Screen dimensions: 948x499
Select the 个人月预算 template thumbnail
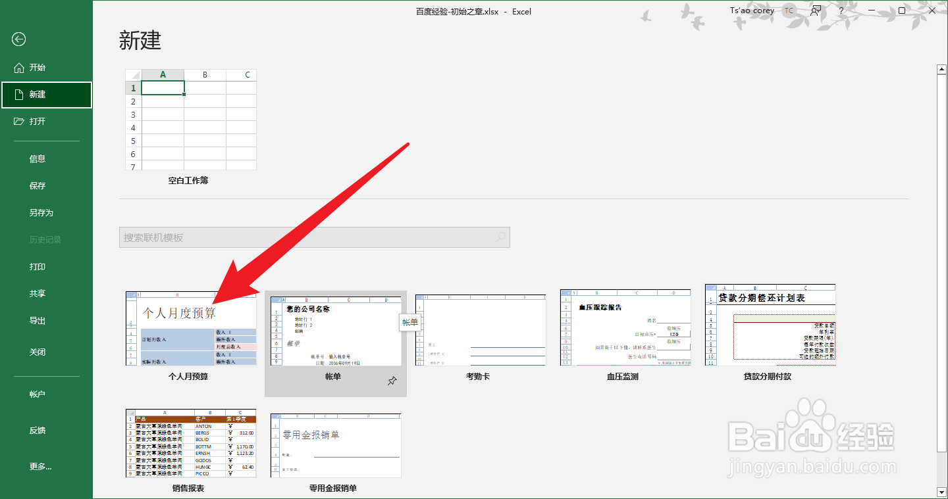point(191,328)
